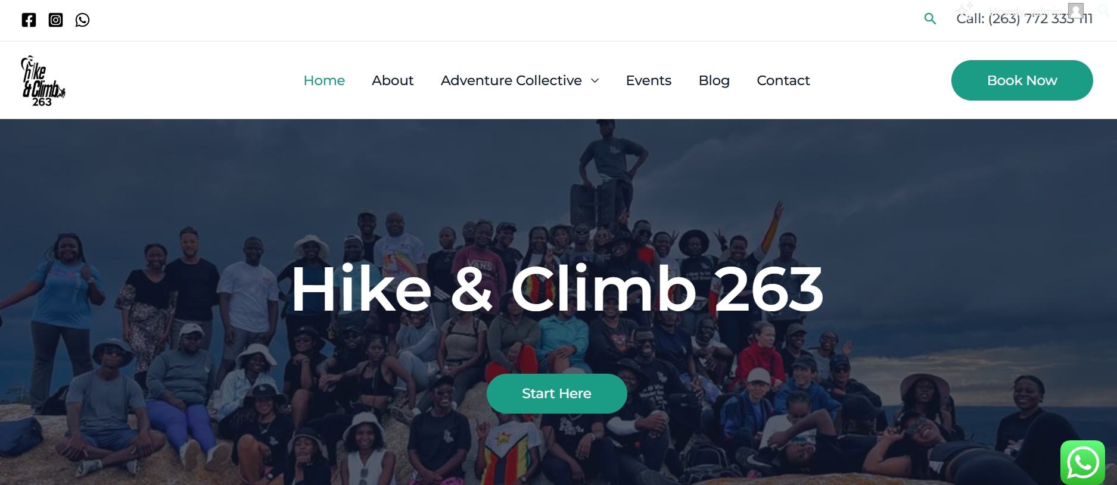Open the Blog navigation link
This screenshot has width=1117, height=485.
tap(714, 80)
